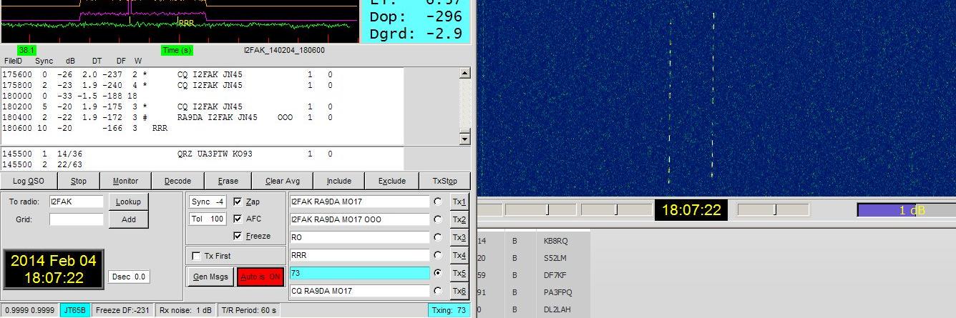Click the Rx noise: 1 dB status entry
The width and height of the screenshot is (956, 318).
185,310
